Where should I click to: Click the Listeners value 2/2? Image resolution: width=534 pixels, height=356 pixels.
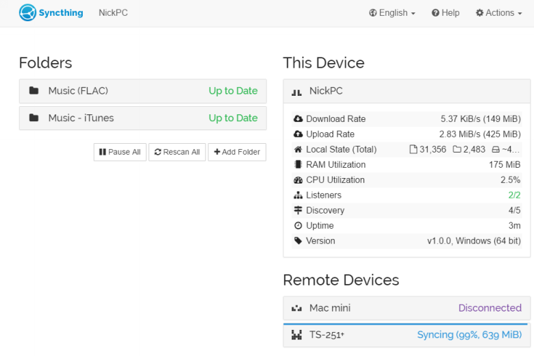pos(514,195)
